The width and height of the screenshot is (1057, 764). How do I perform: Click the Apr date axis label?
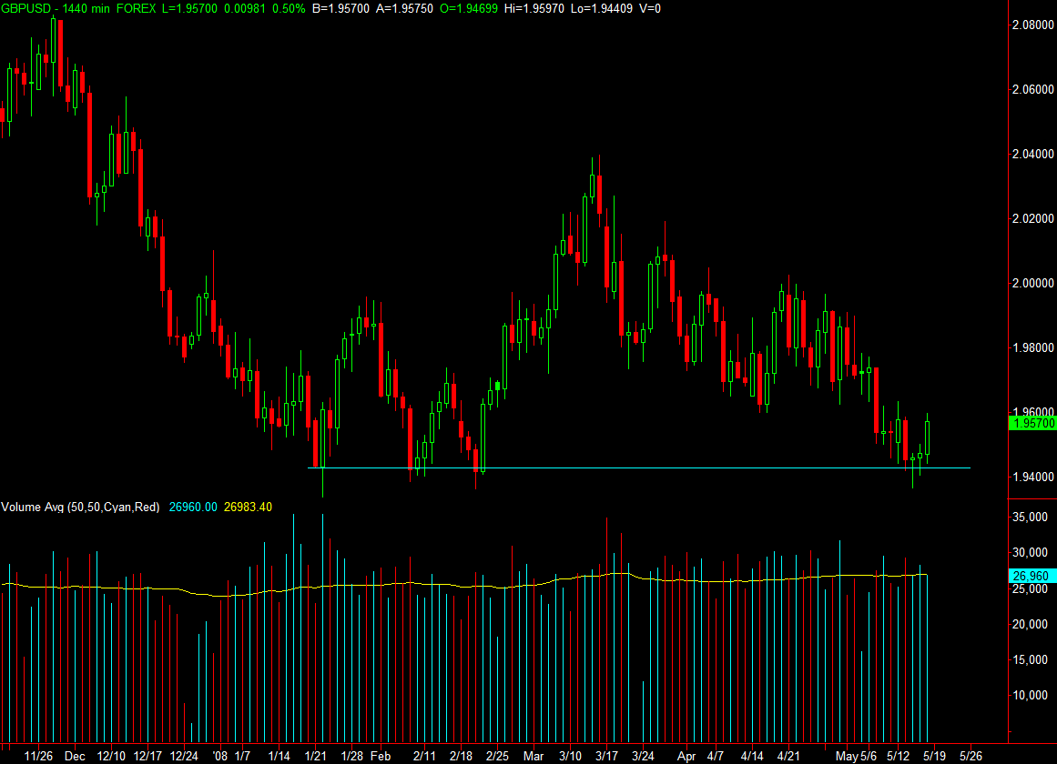(686, 756)
